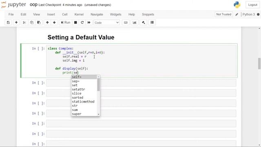Move selected cell up arrow
The height and width of the screenshot is (147, 261).
point(47,22)
